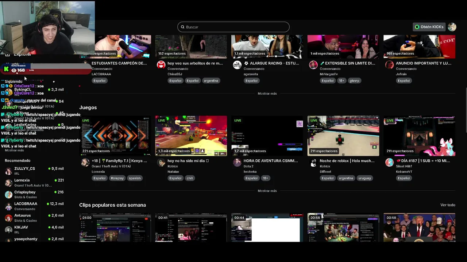Image resolution: width=467 pixels, height=262 pixels.
Task: Open Lornexia avatar in Recomendado sidebar
Action: (8, 183)
